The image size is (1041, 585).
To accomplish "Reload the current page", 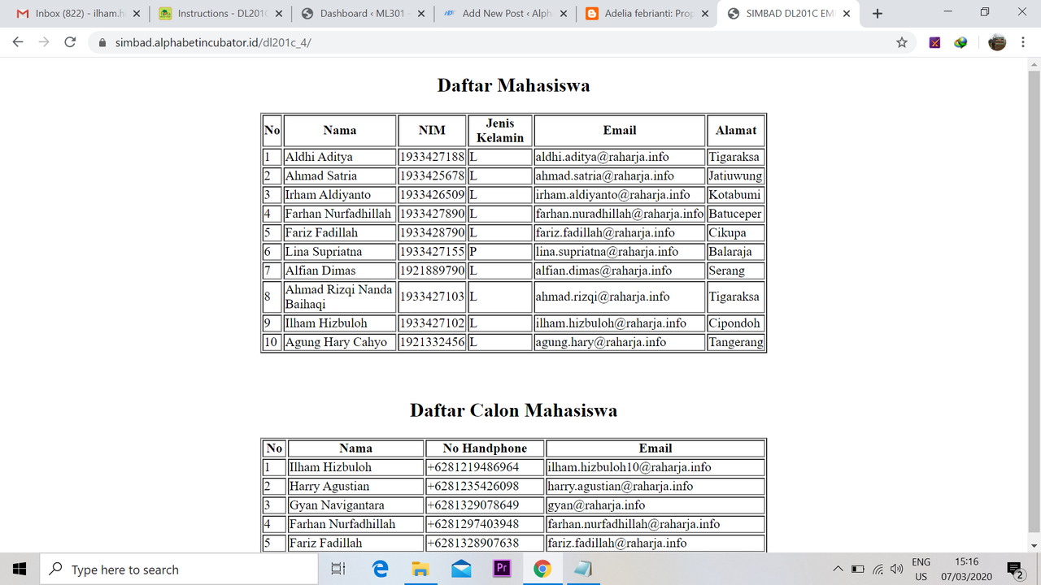I will [70, 42].
